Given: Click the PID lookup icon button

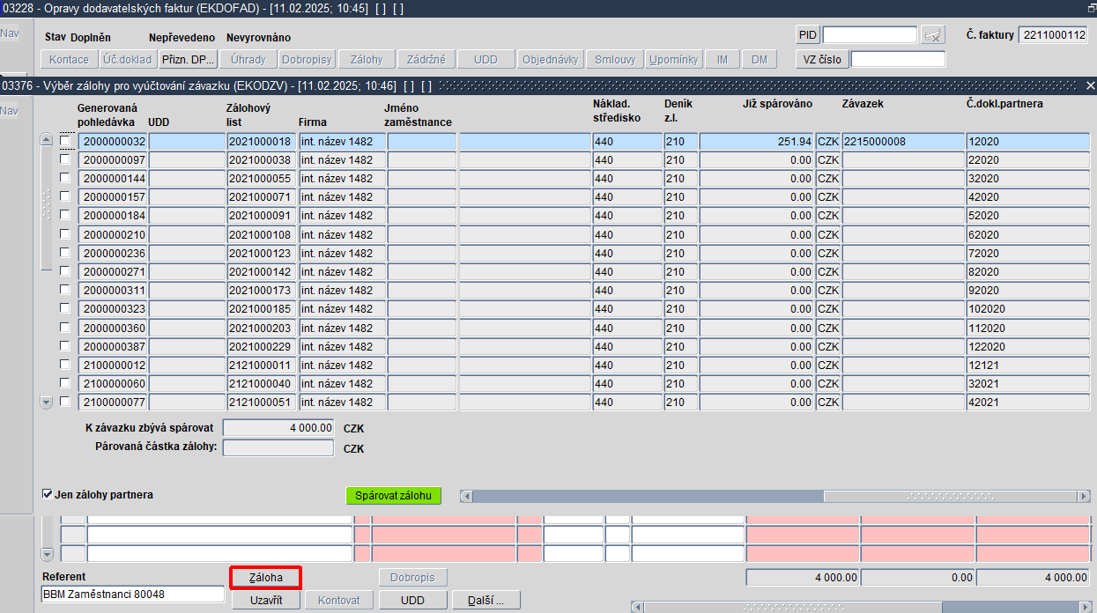Looking at the screenshot, I should tap(933, 35).
